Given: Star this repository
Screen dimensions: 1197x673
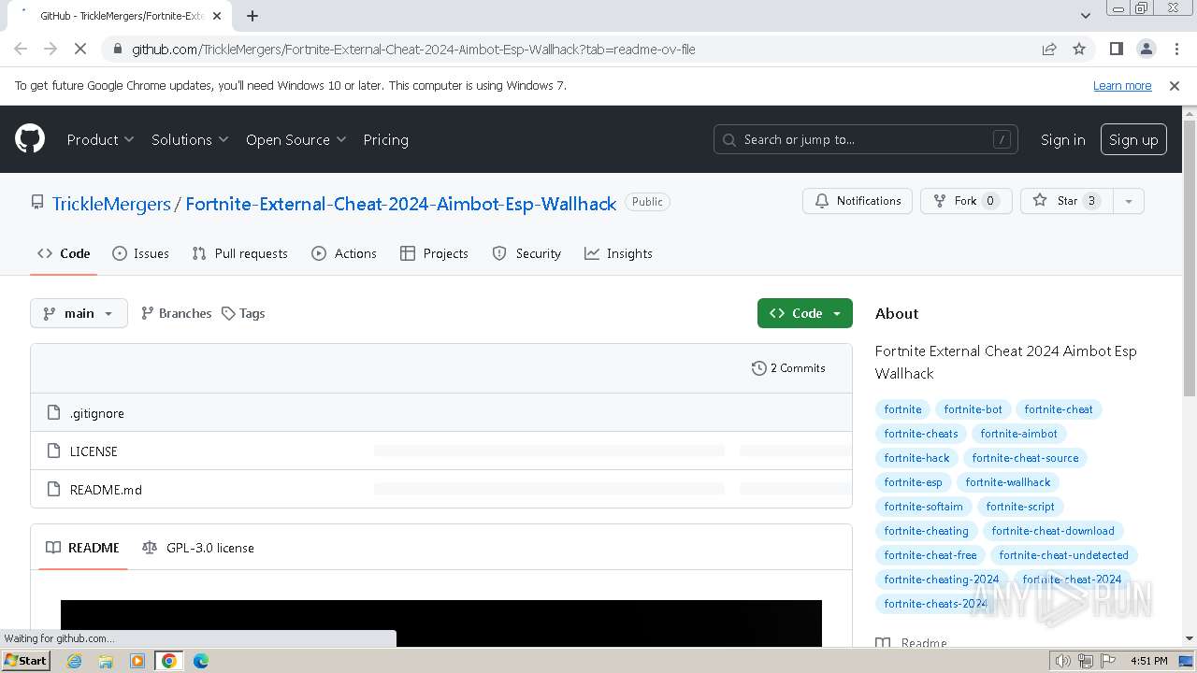Looking at the screenshot, I should [1067, 201].
